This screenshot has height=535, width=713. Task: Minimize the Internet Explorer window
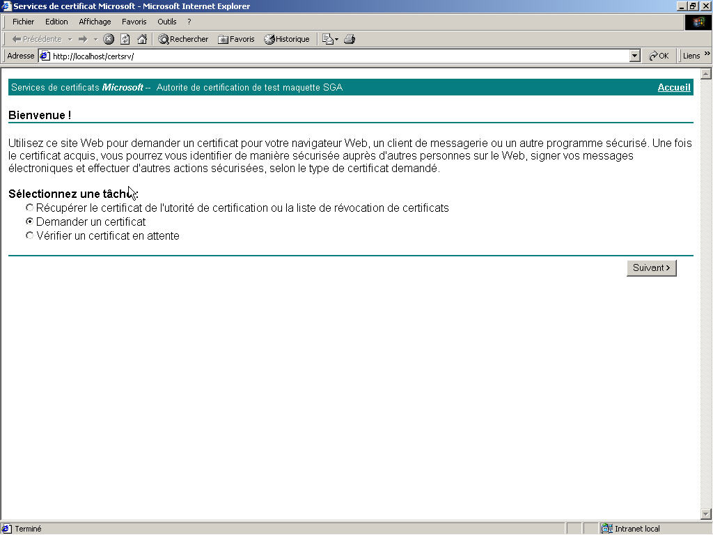[x=682, y=6]
